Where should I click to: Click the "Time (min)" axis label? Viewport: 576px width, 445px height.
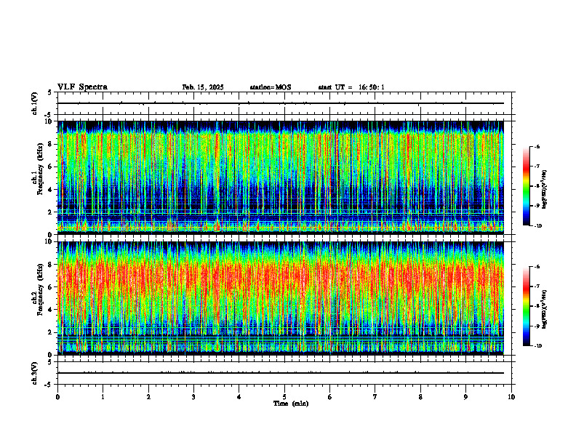[x=291, y=404]
